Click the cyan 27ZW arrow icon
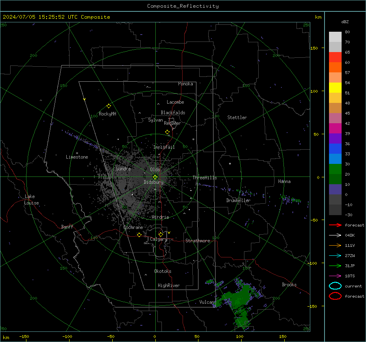Screen dimensions: 366x342 tap(335, 256)
